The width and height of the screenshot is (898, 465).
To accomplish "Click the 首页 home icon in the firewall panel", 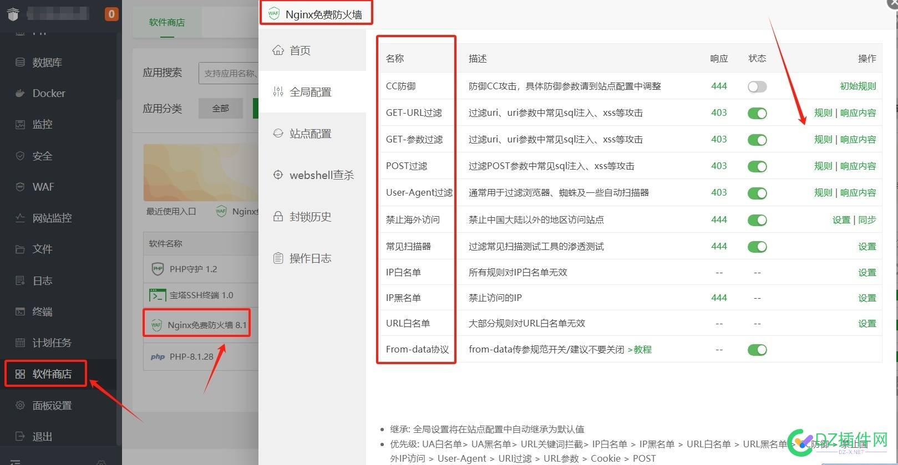I will (x=278, y=50).
